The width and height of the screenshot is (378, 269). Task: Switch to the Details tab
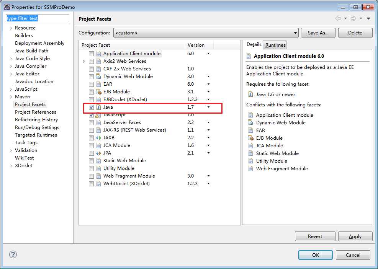[254, 44]
